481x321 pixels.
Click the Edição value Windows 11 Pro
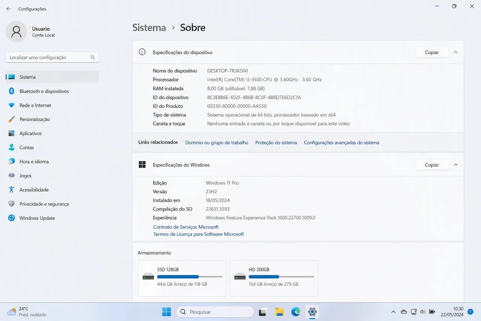click(222, 183)
